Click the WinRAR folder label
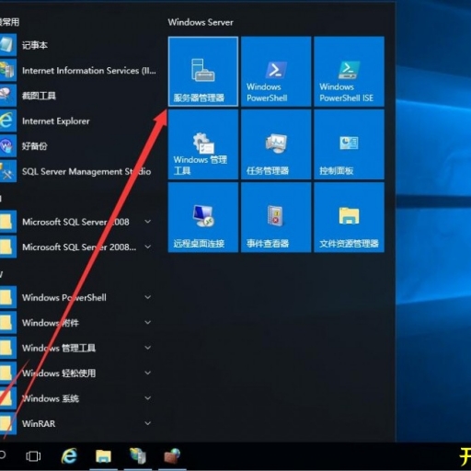471x471 pixels. [x=39, y=423]
